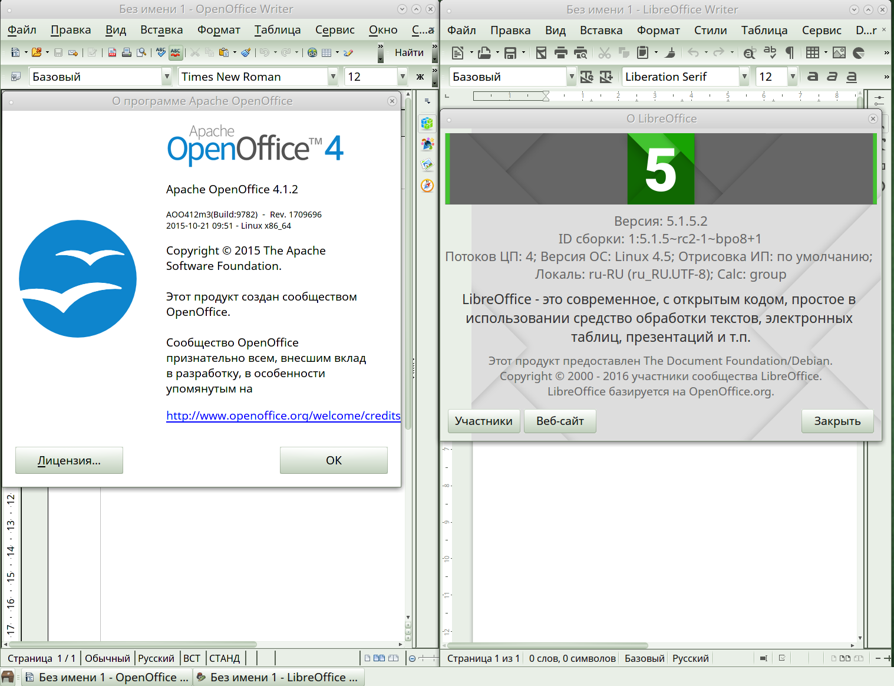
Task: Click Save icon in LibreOffice toolbar
Action: (510, 53)
